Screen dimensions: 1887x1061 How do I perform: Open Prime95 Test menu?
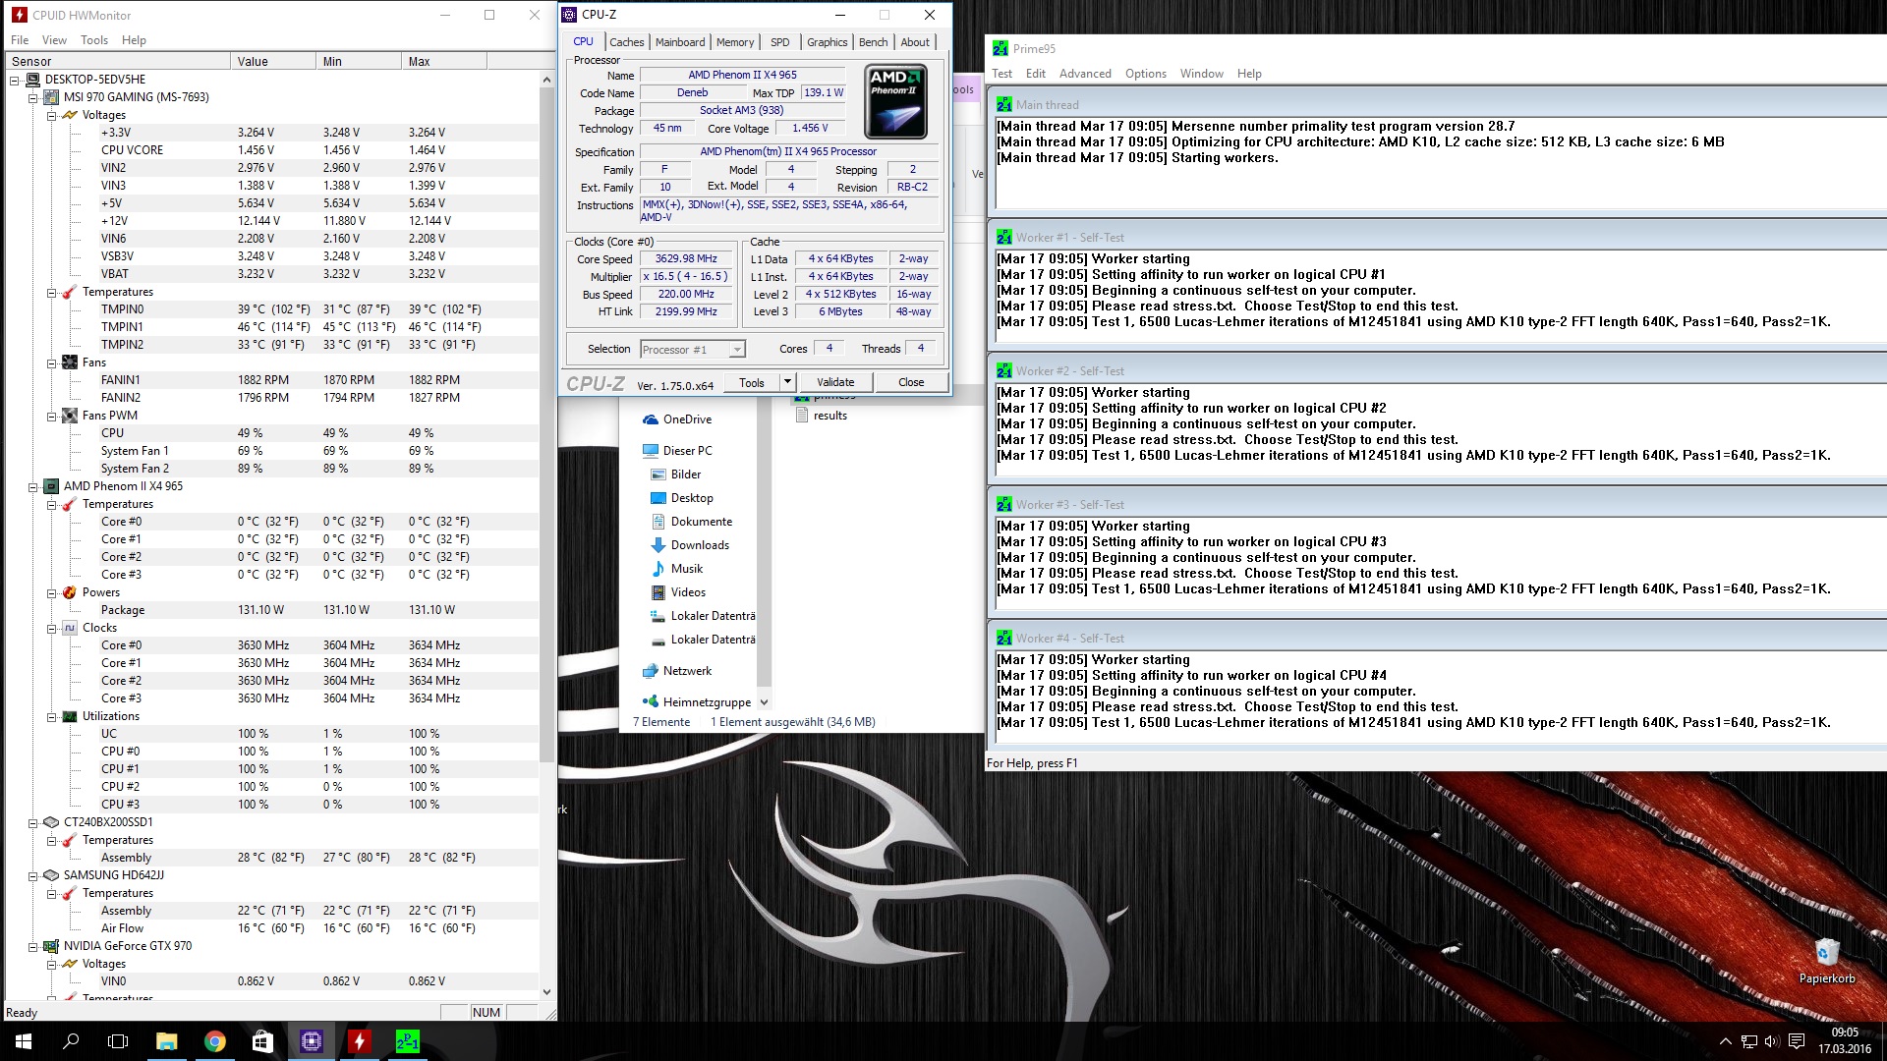click(1001, 74)
